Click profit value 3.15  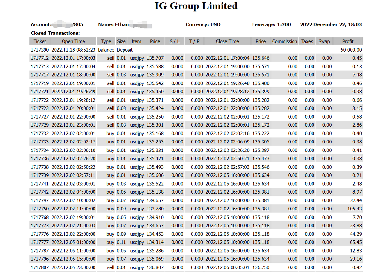coord(357,108)
